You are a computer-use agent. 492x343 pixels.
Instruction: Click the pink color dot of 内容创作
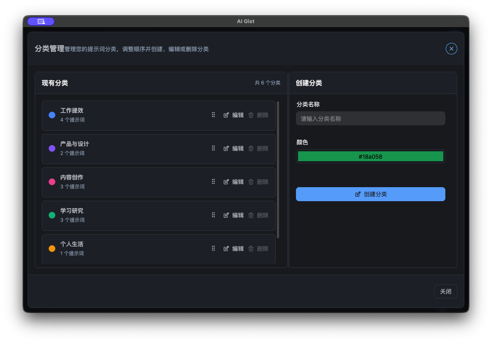(x=52, y=182)
